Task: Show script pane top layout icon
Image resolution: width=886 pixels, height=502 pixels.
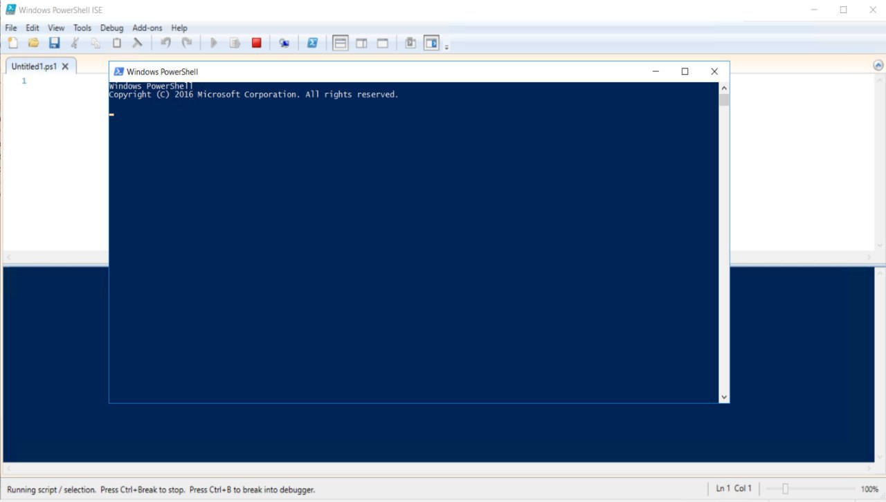Action: 341,43
